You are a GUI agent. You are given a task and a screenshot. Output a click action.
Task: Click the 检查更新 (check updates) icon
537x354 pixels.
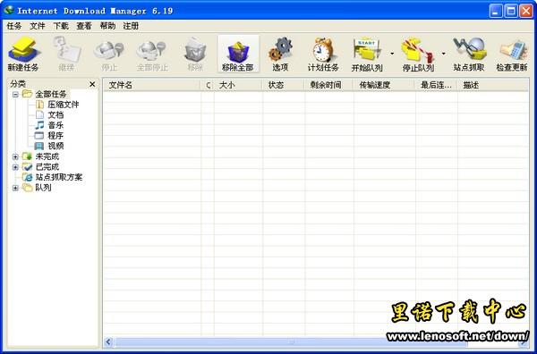point(512,54)
